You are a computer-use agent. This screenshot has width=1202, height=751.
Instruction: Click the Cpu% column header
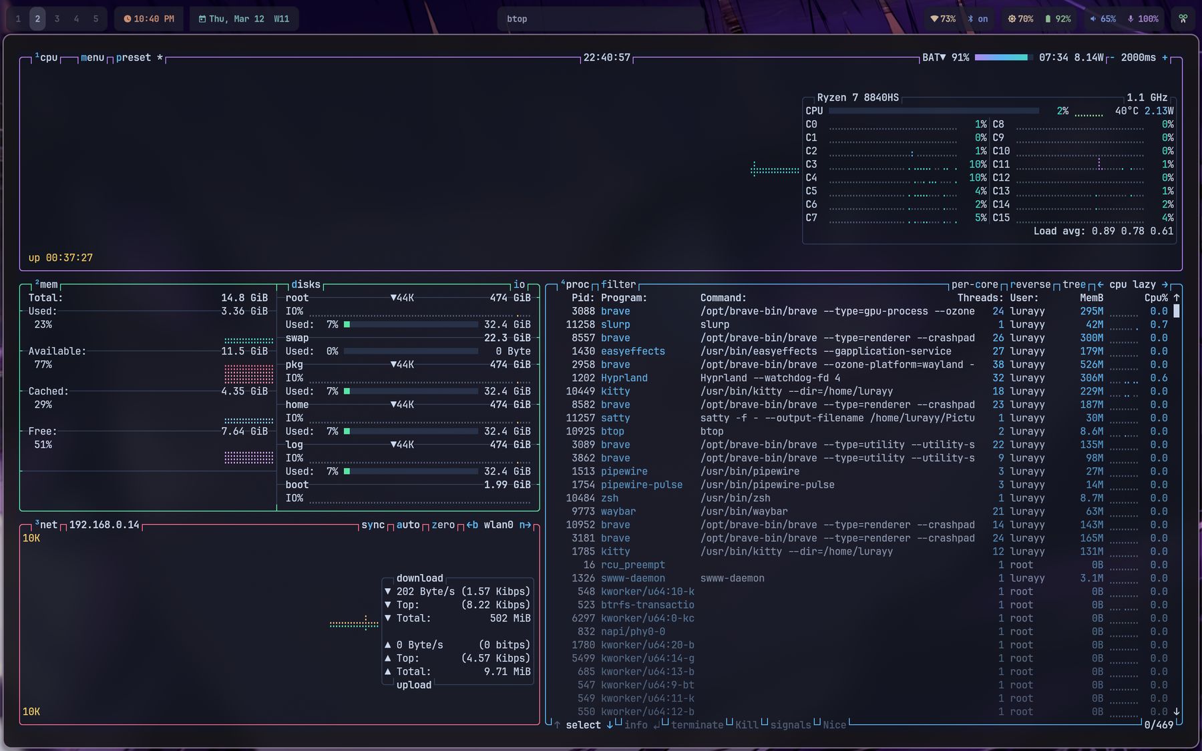coord(1156,298)
